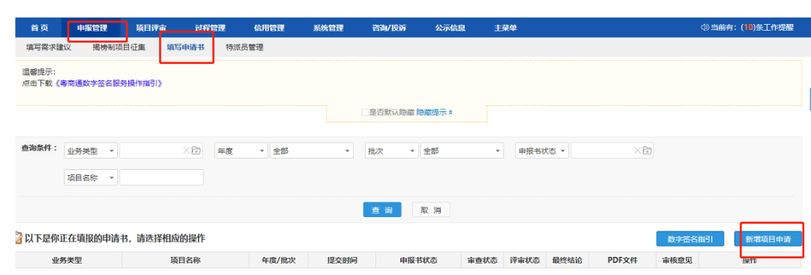Collapse hints using 隐藏提示 chevron icon
Screen dimensions: 811x275
(x=451, y=112)
